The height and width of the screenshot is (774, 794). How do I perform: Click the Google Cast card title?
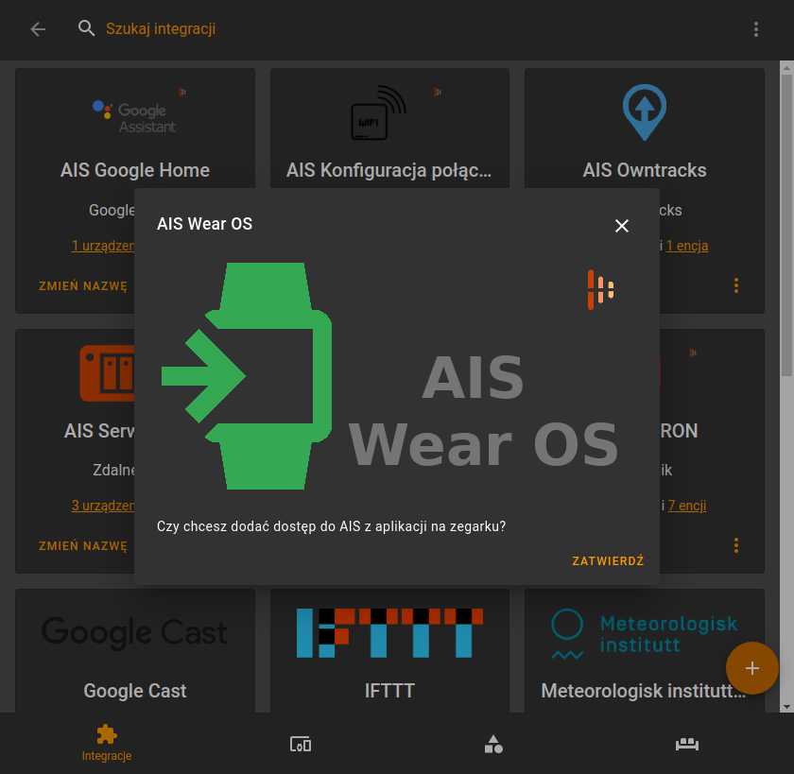click(x=134, y=691)
